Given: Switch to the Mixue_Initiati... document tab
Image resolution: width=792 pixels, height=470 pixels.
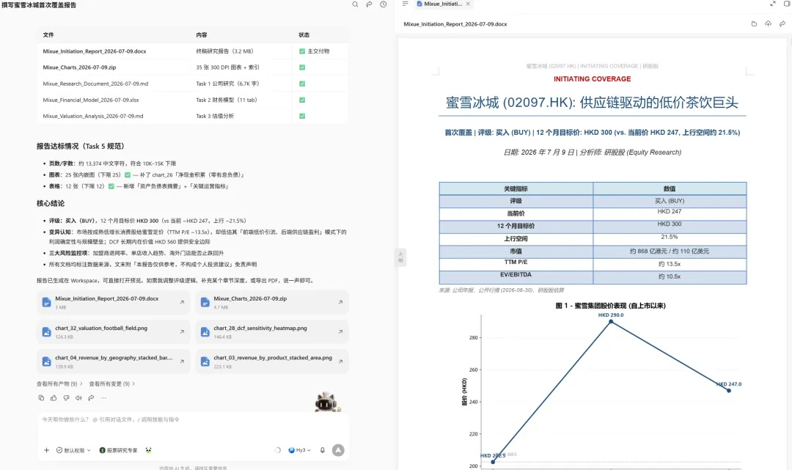Looking at the screenshot, I should (439, 4).
